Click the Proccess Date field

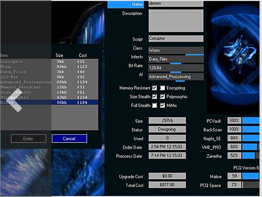(167, 156)
